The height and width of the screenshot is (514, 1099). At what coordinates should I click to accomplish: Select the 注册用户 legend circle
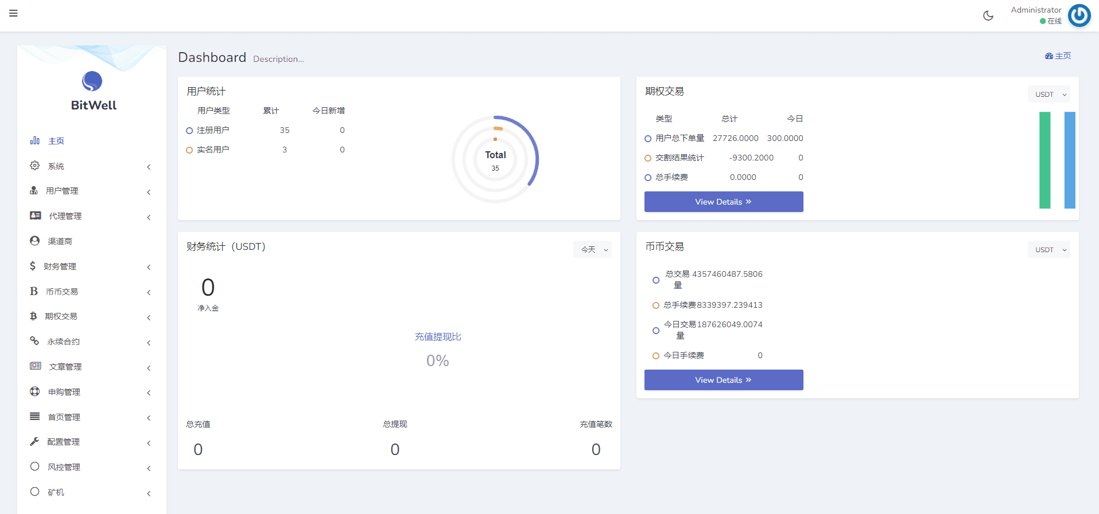pos(189,131)
